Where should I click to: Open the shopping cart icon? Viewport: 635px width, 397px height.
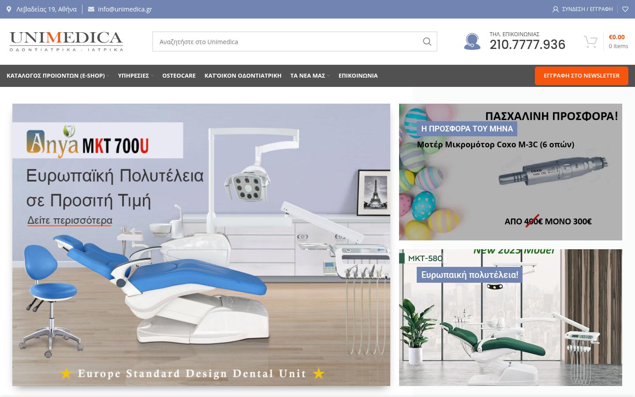point(590,42)
